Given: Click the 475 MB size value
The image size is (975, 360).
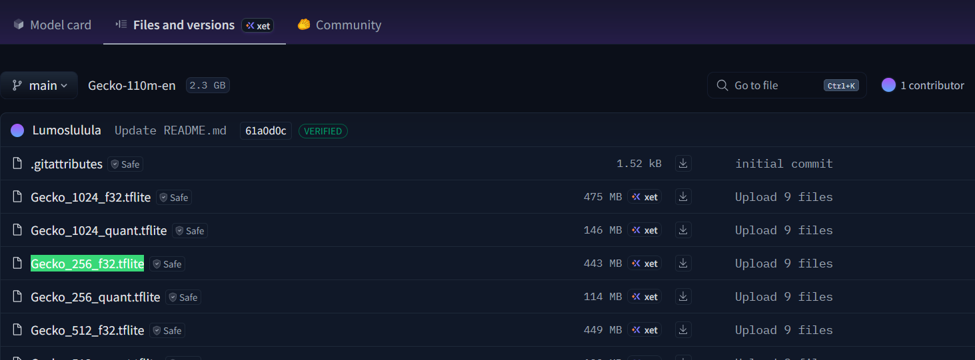Looking at the screenshot, I should (602, 197).
